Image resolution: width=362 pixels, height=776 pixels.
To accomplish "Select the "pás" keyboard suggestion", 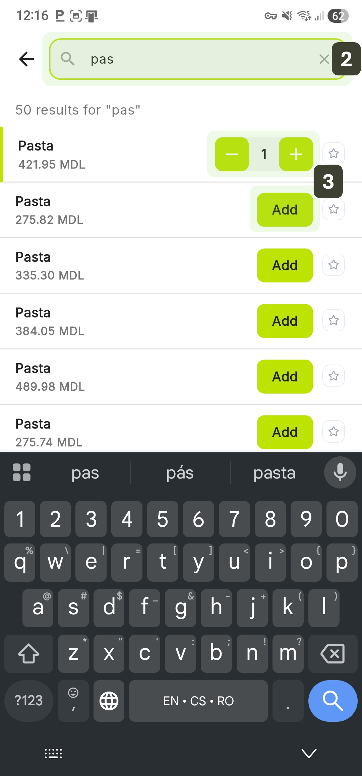I will pos(180,473).
